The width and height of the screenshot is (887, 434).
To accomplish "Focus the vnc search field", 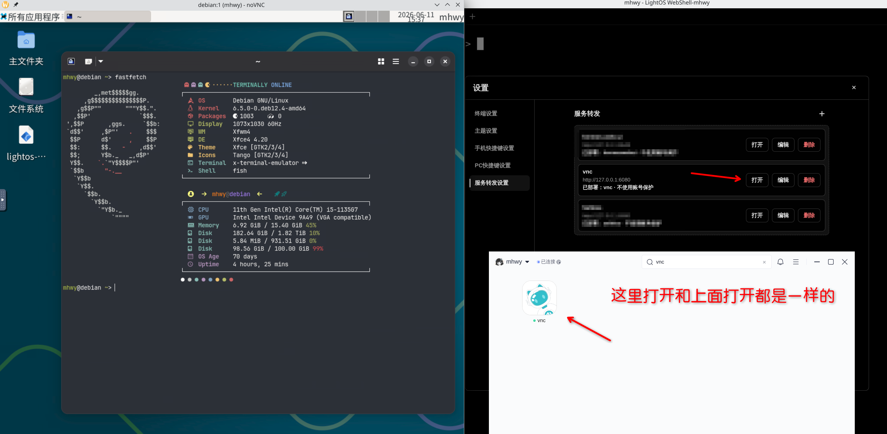I will coord(706,262).
